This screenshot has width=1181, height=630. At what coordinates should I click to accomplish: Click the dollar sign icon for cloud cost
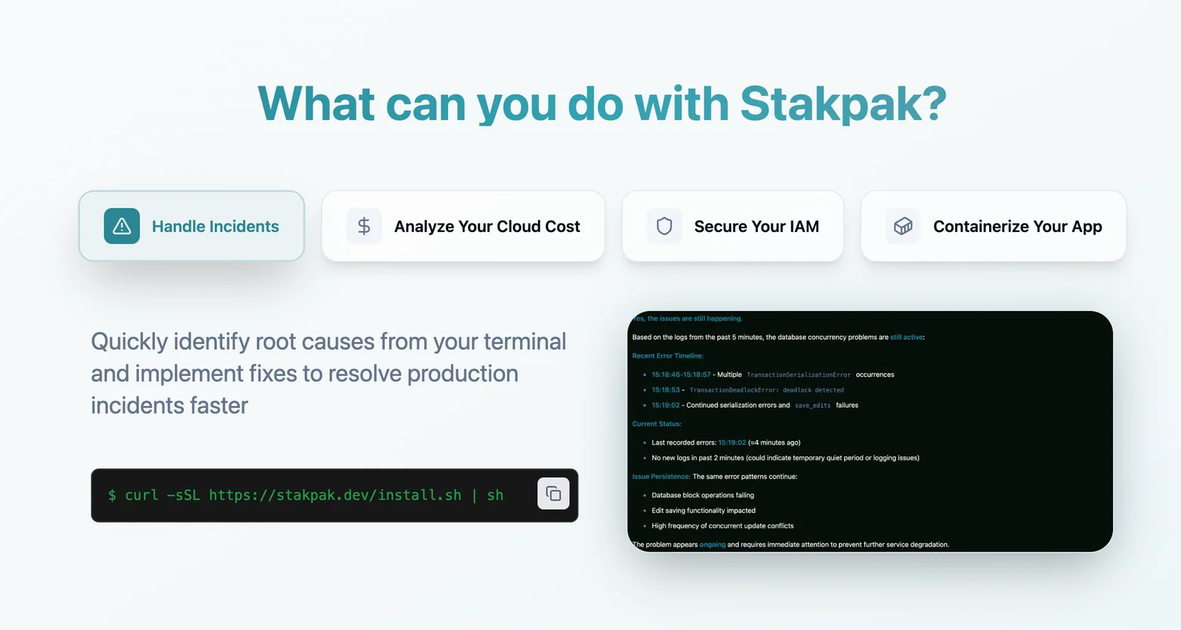coord(364,226)
